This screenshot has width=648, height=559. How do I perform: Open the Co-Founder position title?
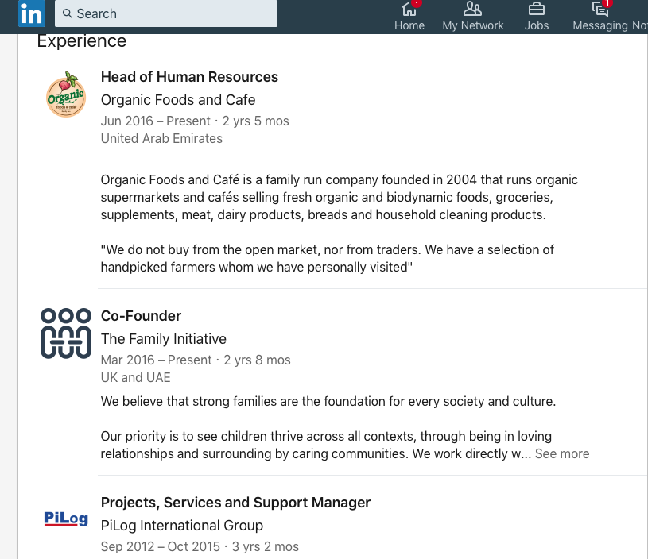(141, 316)
